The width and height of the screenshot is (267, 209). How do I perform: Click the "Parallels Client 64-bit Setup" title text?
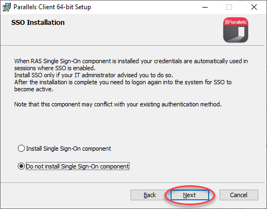52,7
